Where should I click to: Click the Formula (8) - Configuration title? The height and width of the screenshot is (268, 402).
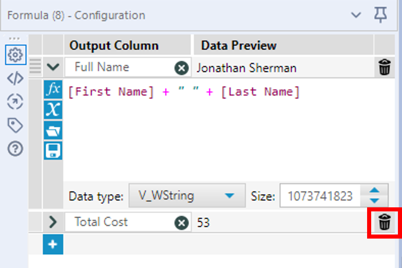click(76, 15)
